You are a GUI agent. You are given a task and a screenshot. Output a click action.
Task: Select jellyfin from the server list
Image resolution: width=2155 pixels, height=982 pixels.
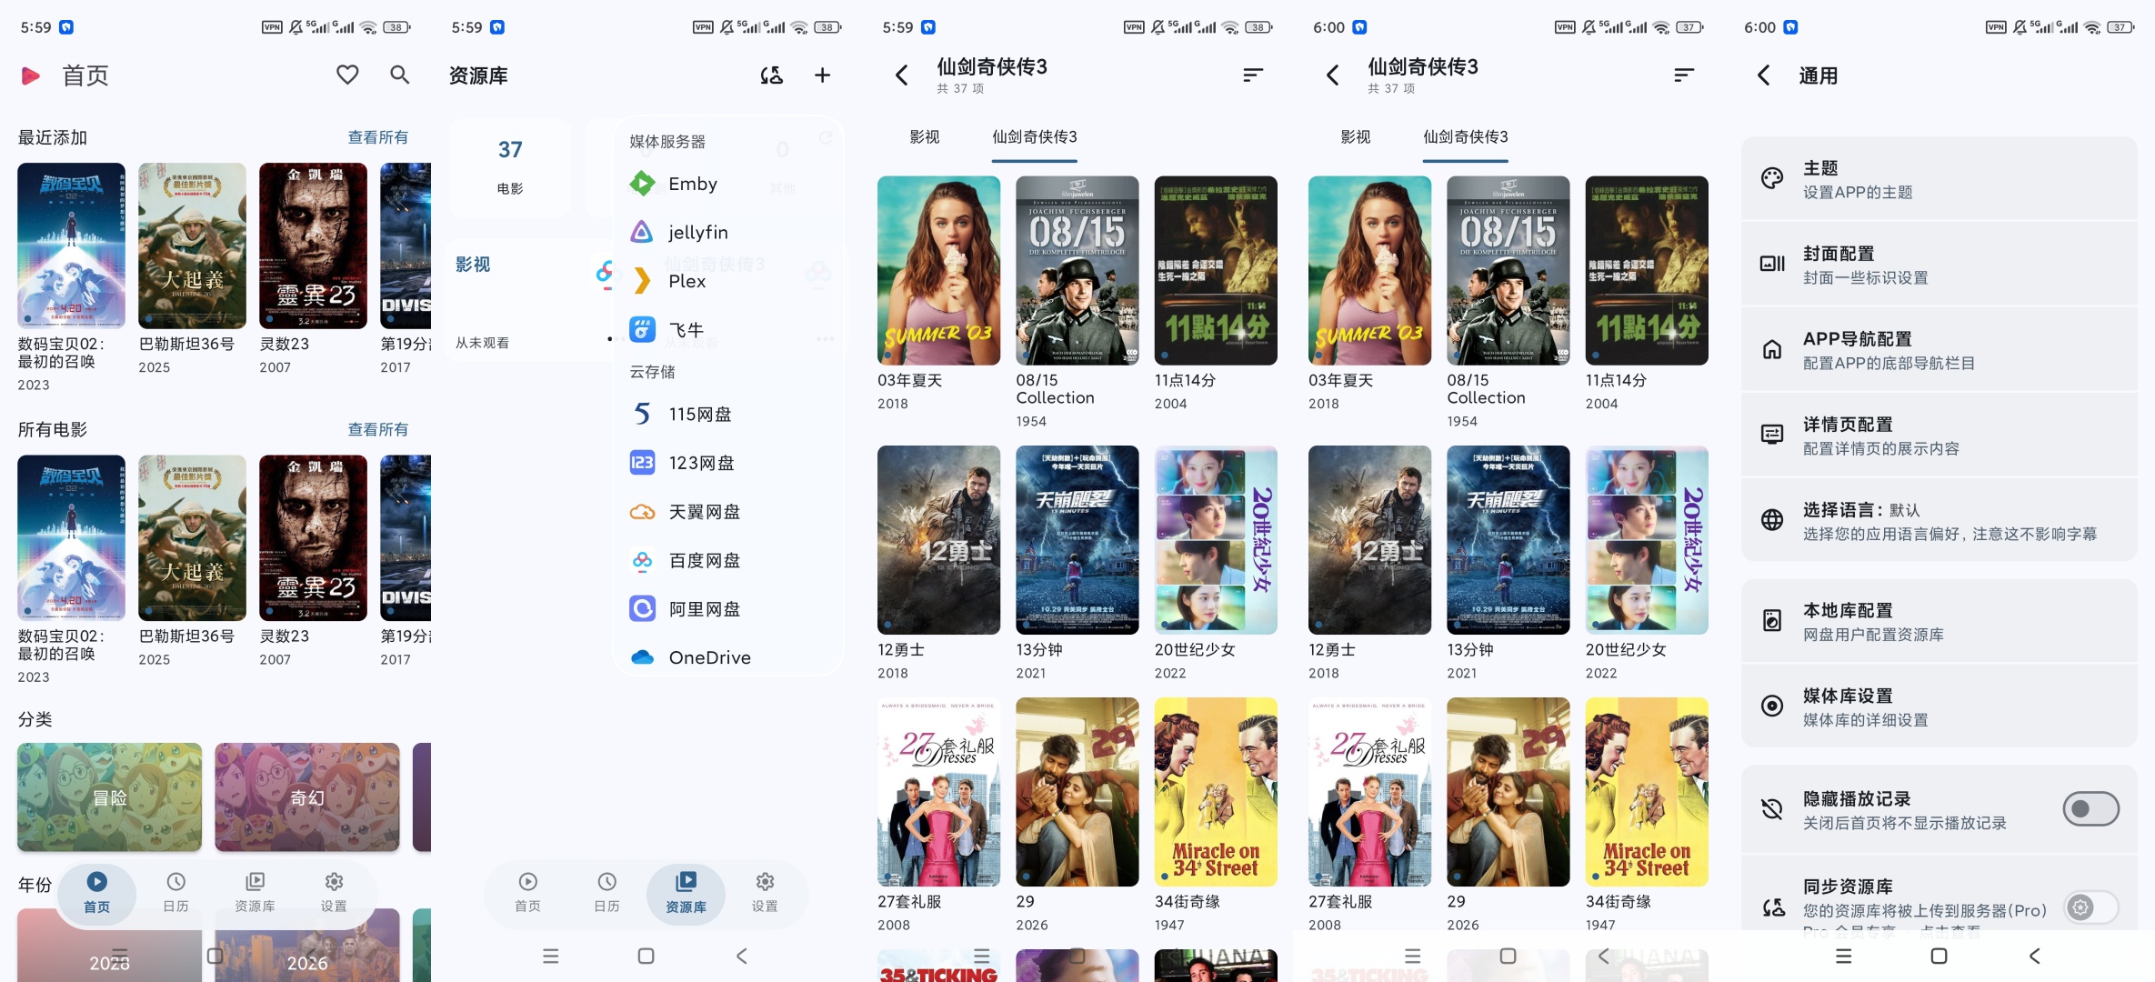point(727,232)
